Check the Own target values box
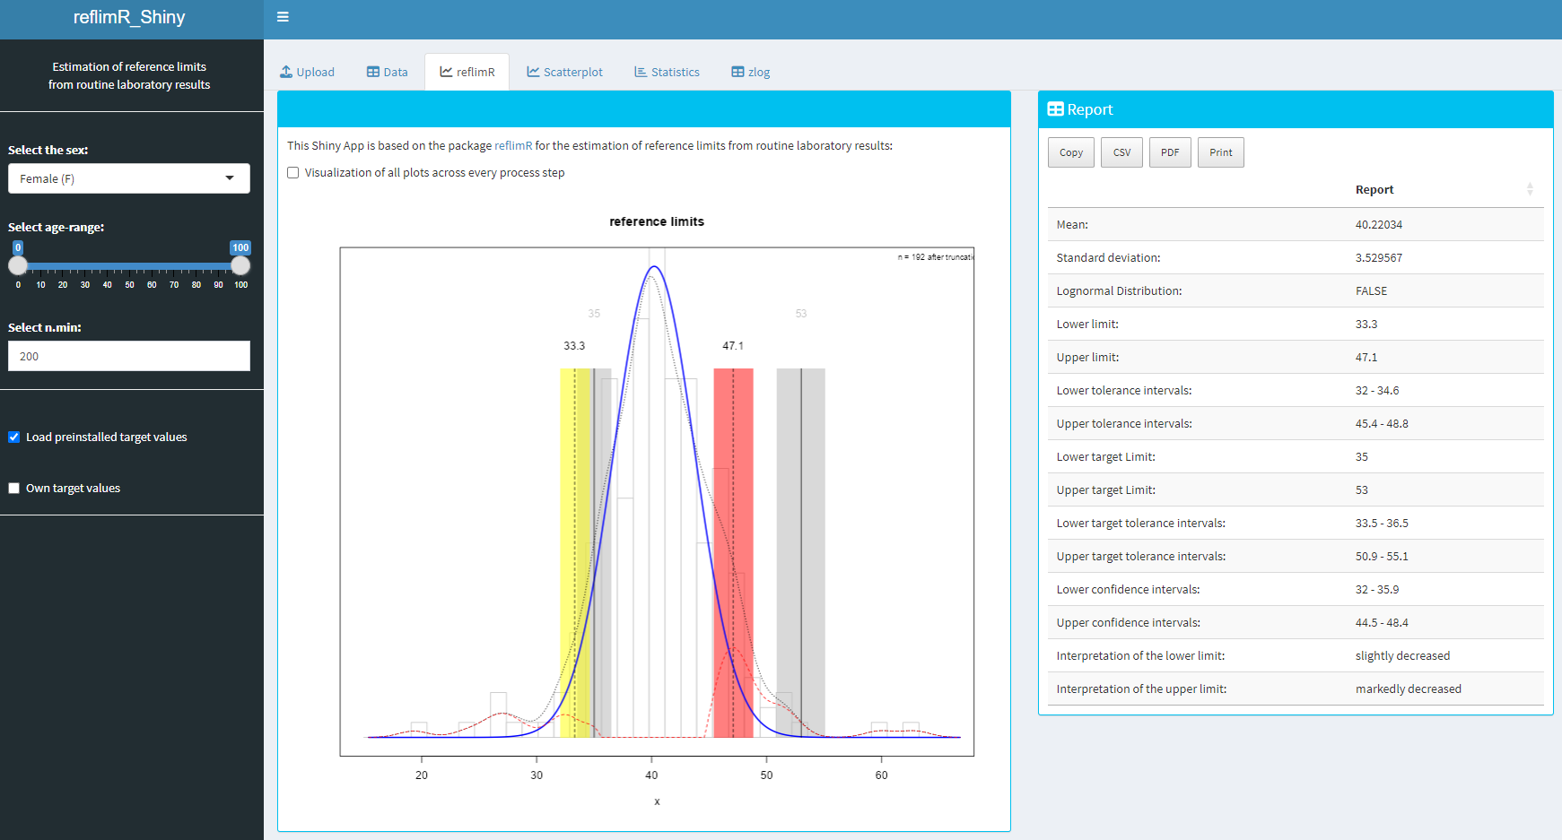Image resolution: width=1562 pixels, height=840 pixels. click(13, 489)
